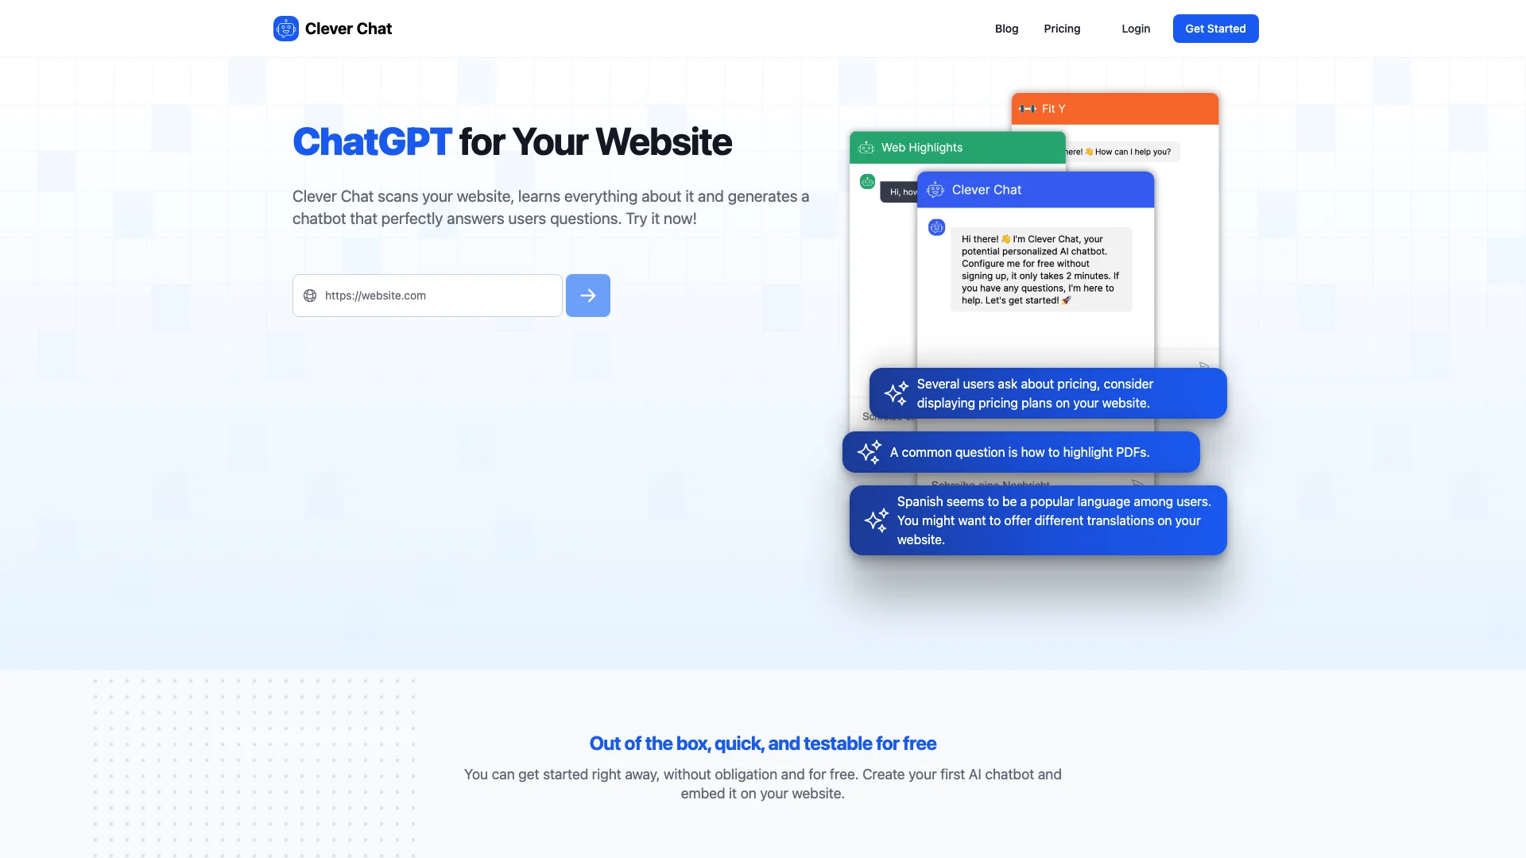Screen dimensions: 1526x858
Task: Expand the Fit Y orange chatbot widget
Action: pos(1114,108)
